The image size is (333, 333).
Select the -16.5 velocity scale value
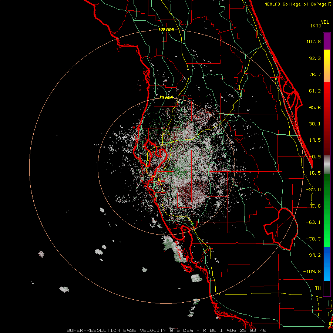point(313,173)
